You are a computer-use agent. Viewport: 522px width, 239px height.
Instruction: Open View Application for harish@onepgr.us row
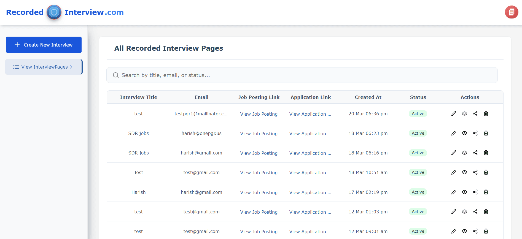(x=310, y=134)
